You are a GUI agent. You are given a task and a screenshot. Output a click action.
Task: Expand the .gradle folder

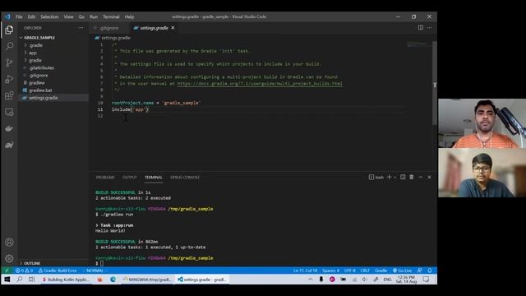(x=33, y=45)
